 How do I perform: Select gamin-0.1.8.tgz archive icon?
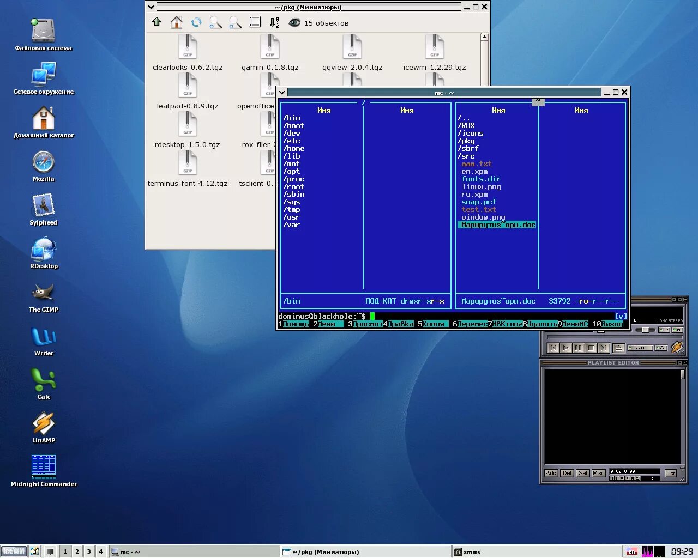click(270, 46)
